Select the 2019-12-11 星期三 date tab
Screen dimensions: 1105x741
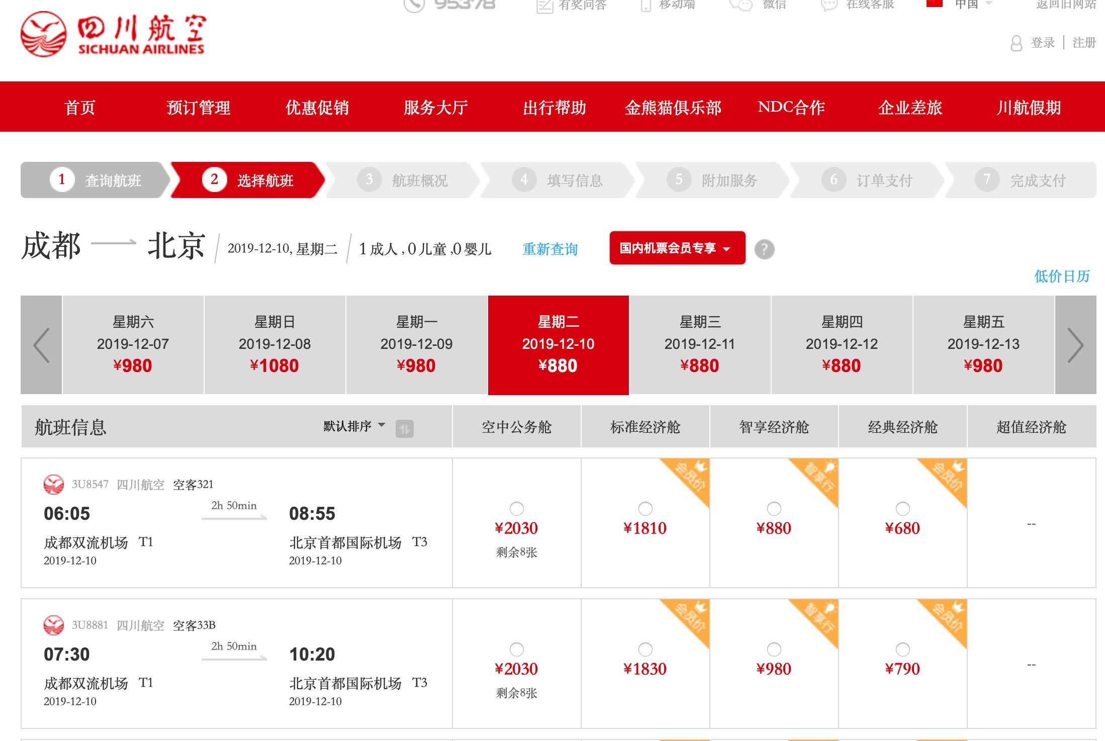tap(699, 344)
